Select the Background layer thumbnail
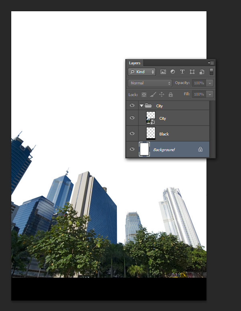Screen dimensions: 241x311 point(144,149)
